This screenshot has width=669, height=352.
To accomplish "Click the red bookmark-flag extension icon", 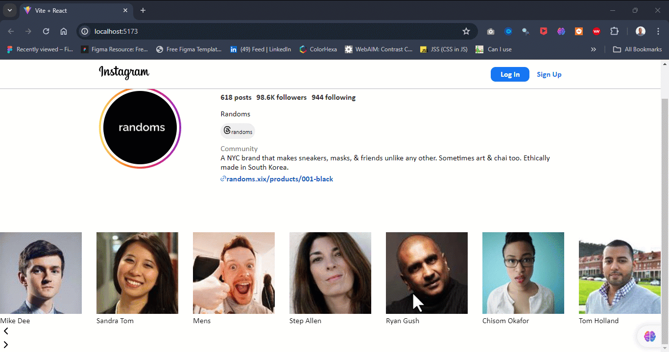I will (544, 31).
